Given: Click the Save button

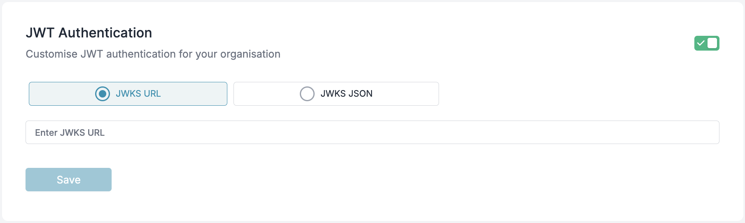Looking at the screenshot, I should coord(68,179).
